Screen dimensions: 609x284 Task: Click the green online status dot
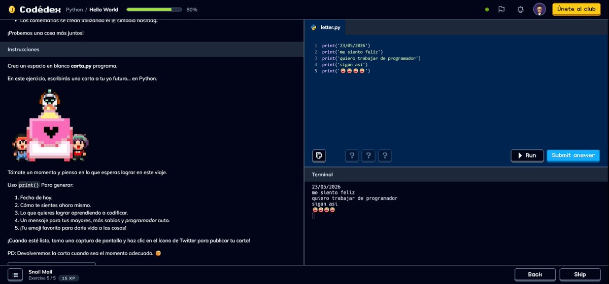coord(487,9)
